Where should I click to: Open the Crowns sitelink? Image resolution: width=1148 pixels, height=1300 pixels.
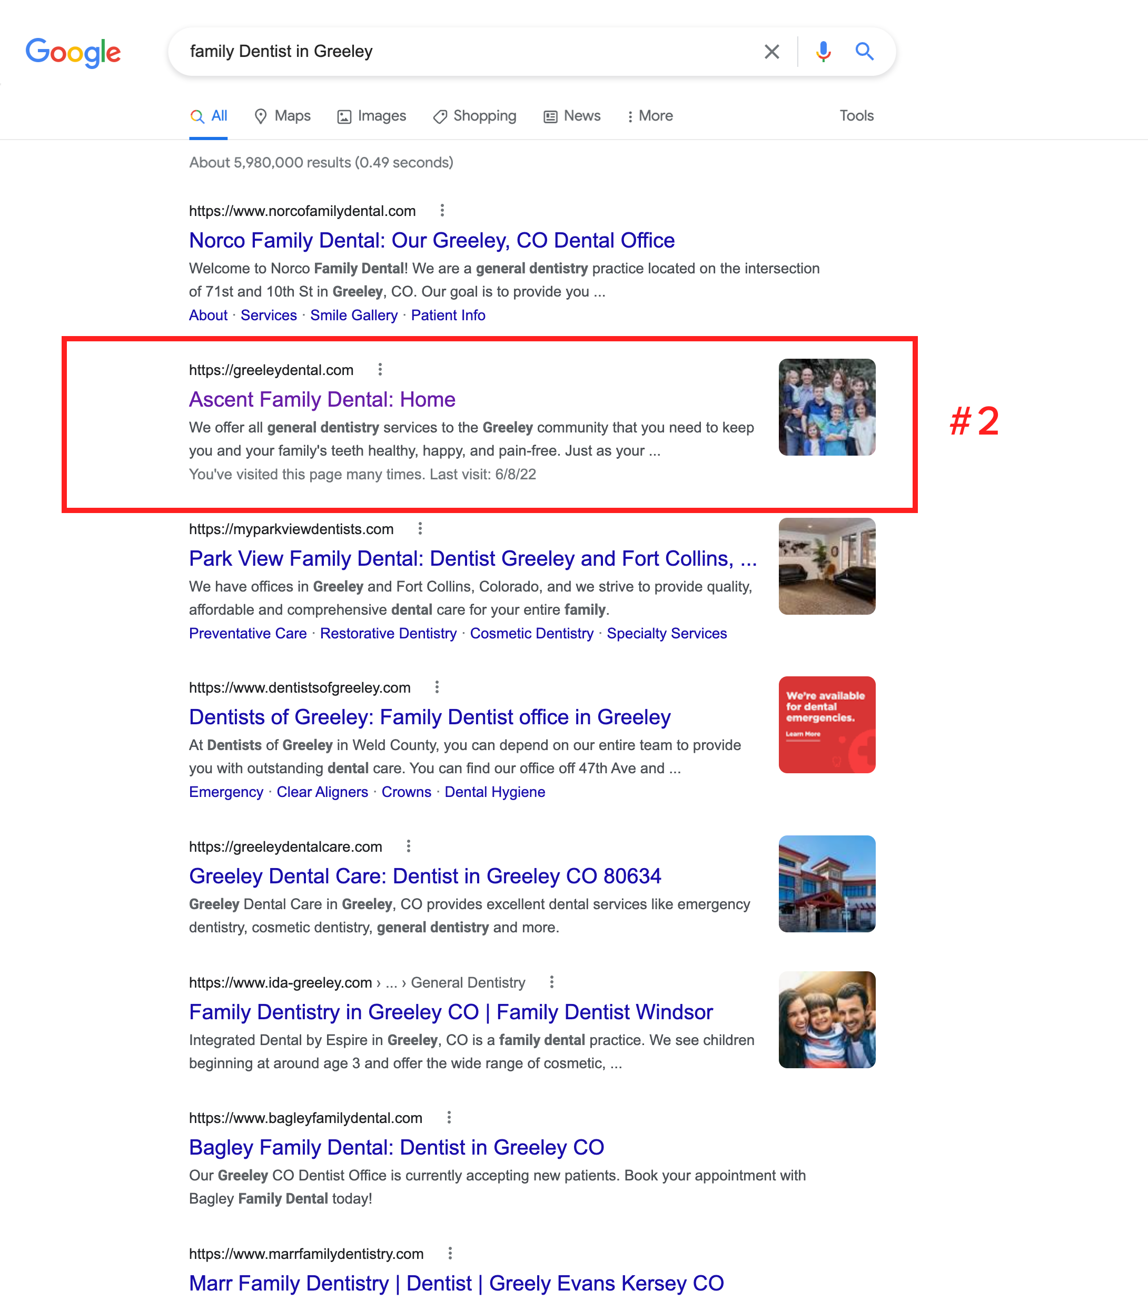click(x=406, y=792)
